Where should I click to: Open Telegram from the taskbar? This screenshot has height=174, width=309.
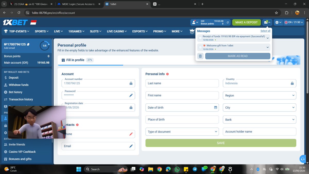click(195, 169)
